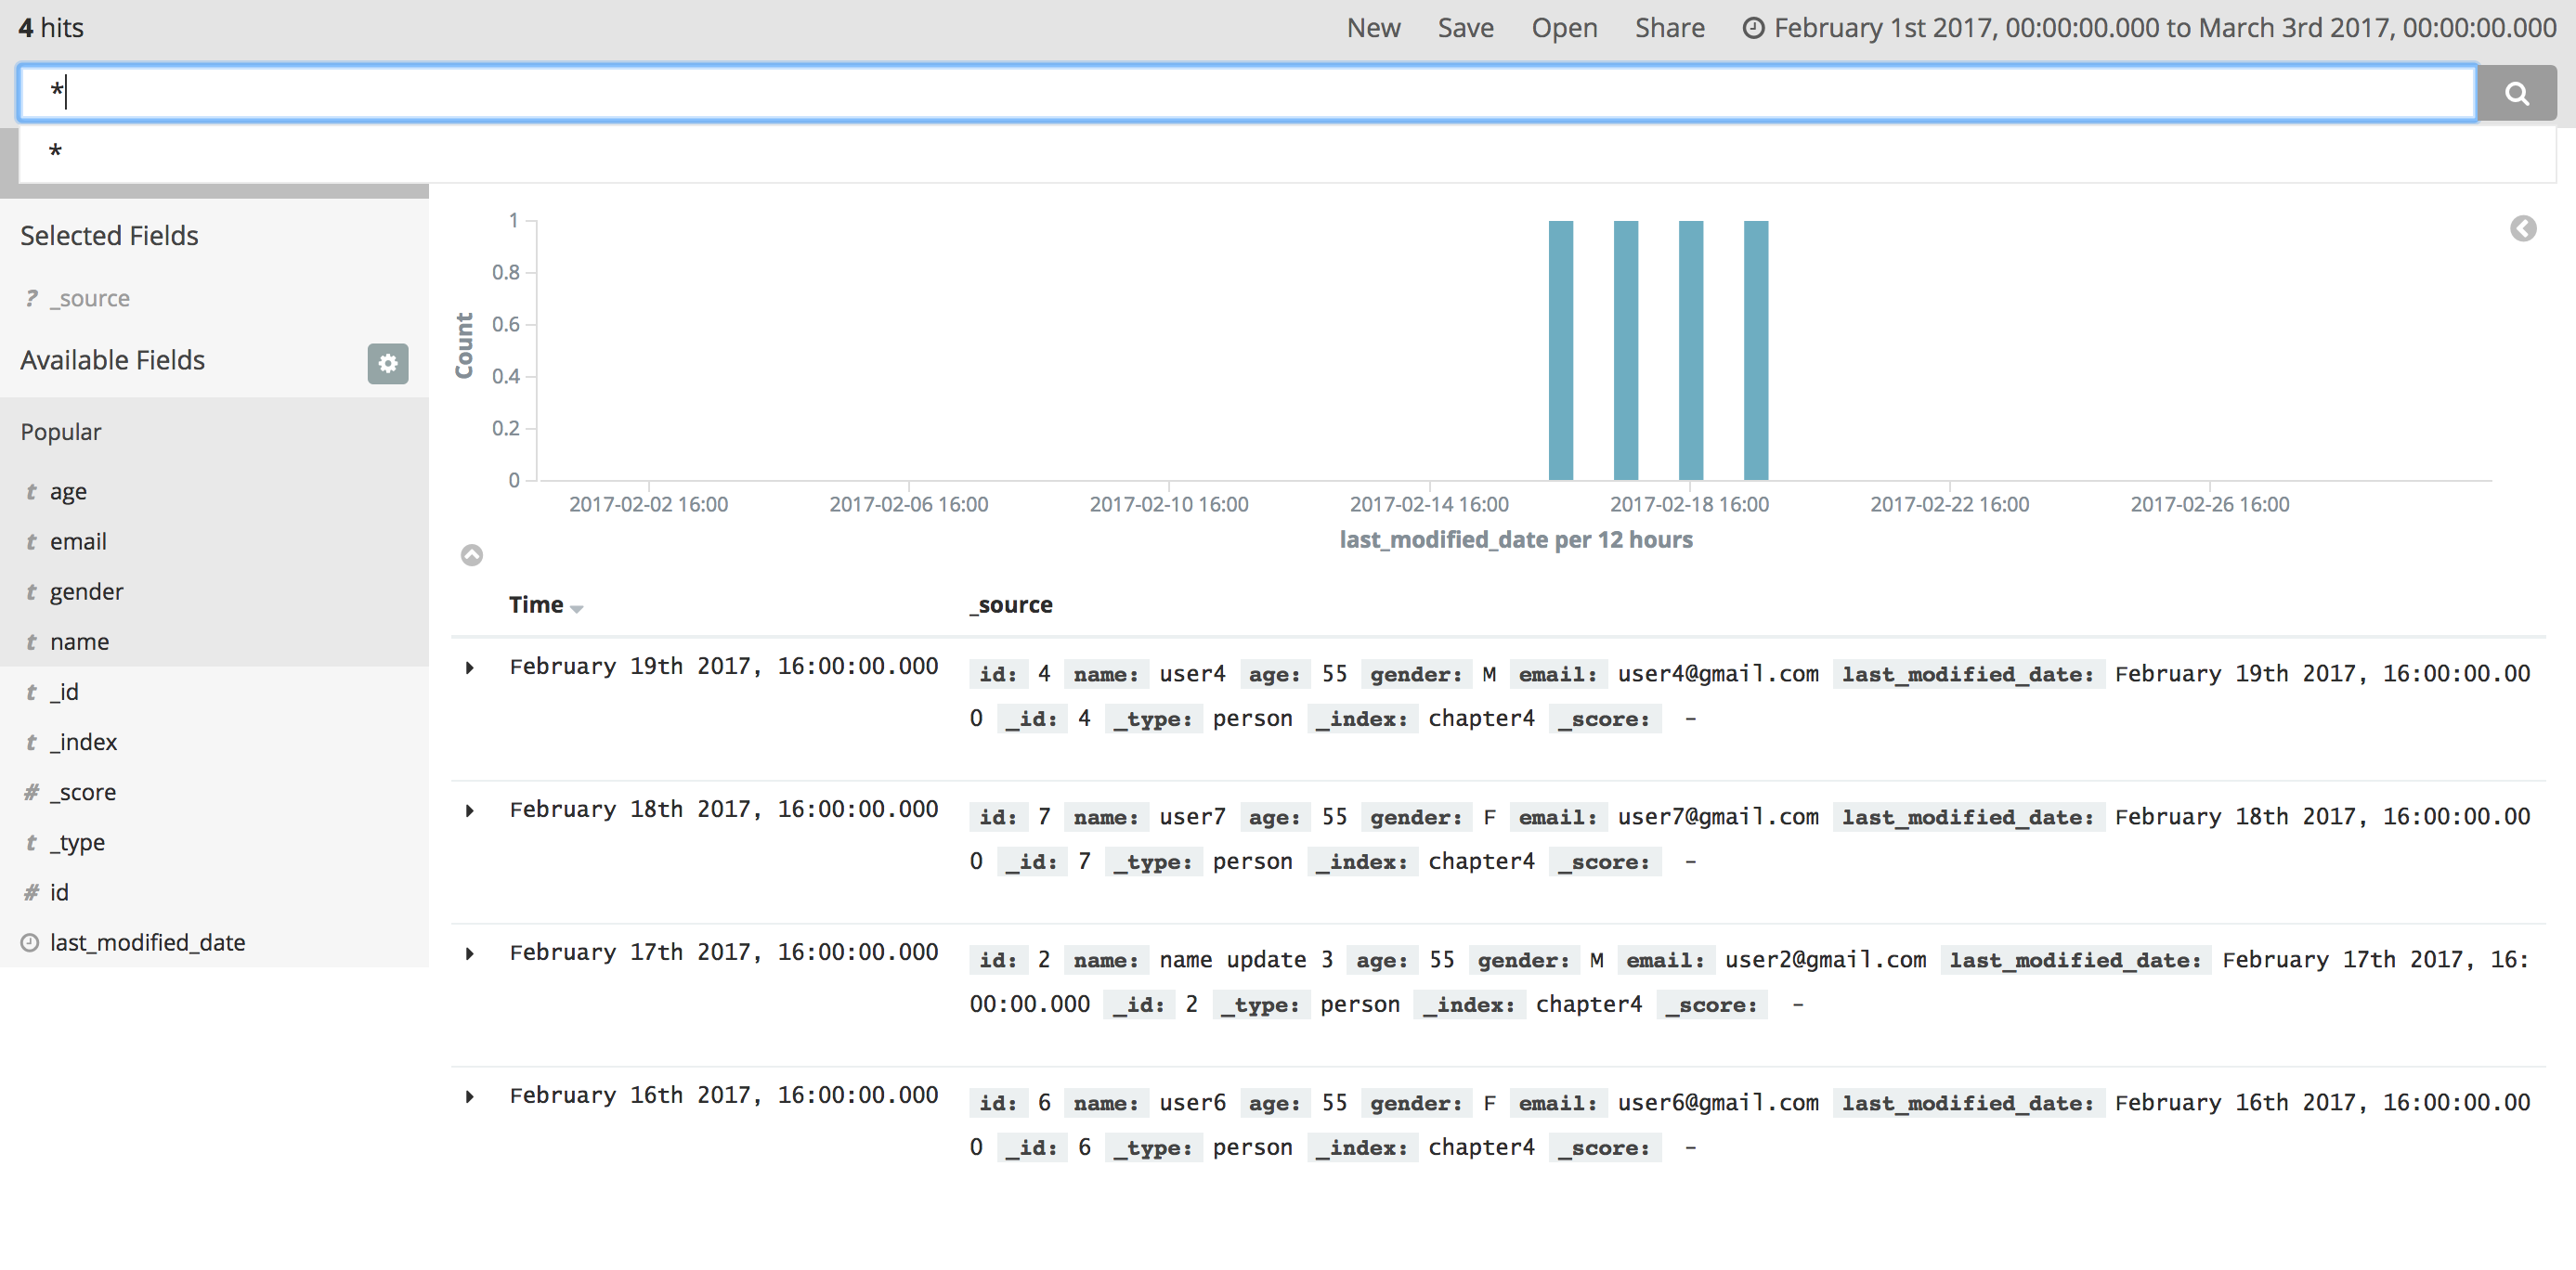2576x1270 pixels.
Task: Click the second histogram bar
Action: pyautogui.click(x=1625, y=350)
